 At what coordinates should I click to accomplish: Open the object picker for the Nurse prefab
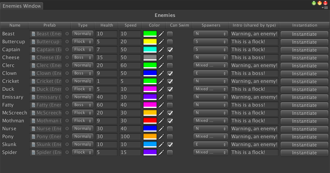coord(67,129)
